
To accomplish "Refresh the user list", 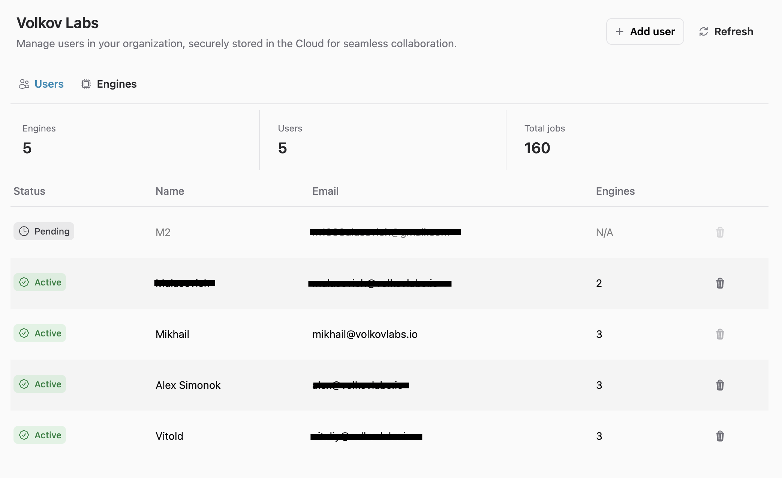I will (x=726, y=31).
